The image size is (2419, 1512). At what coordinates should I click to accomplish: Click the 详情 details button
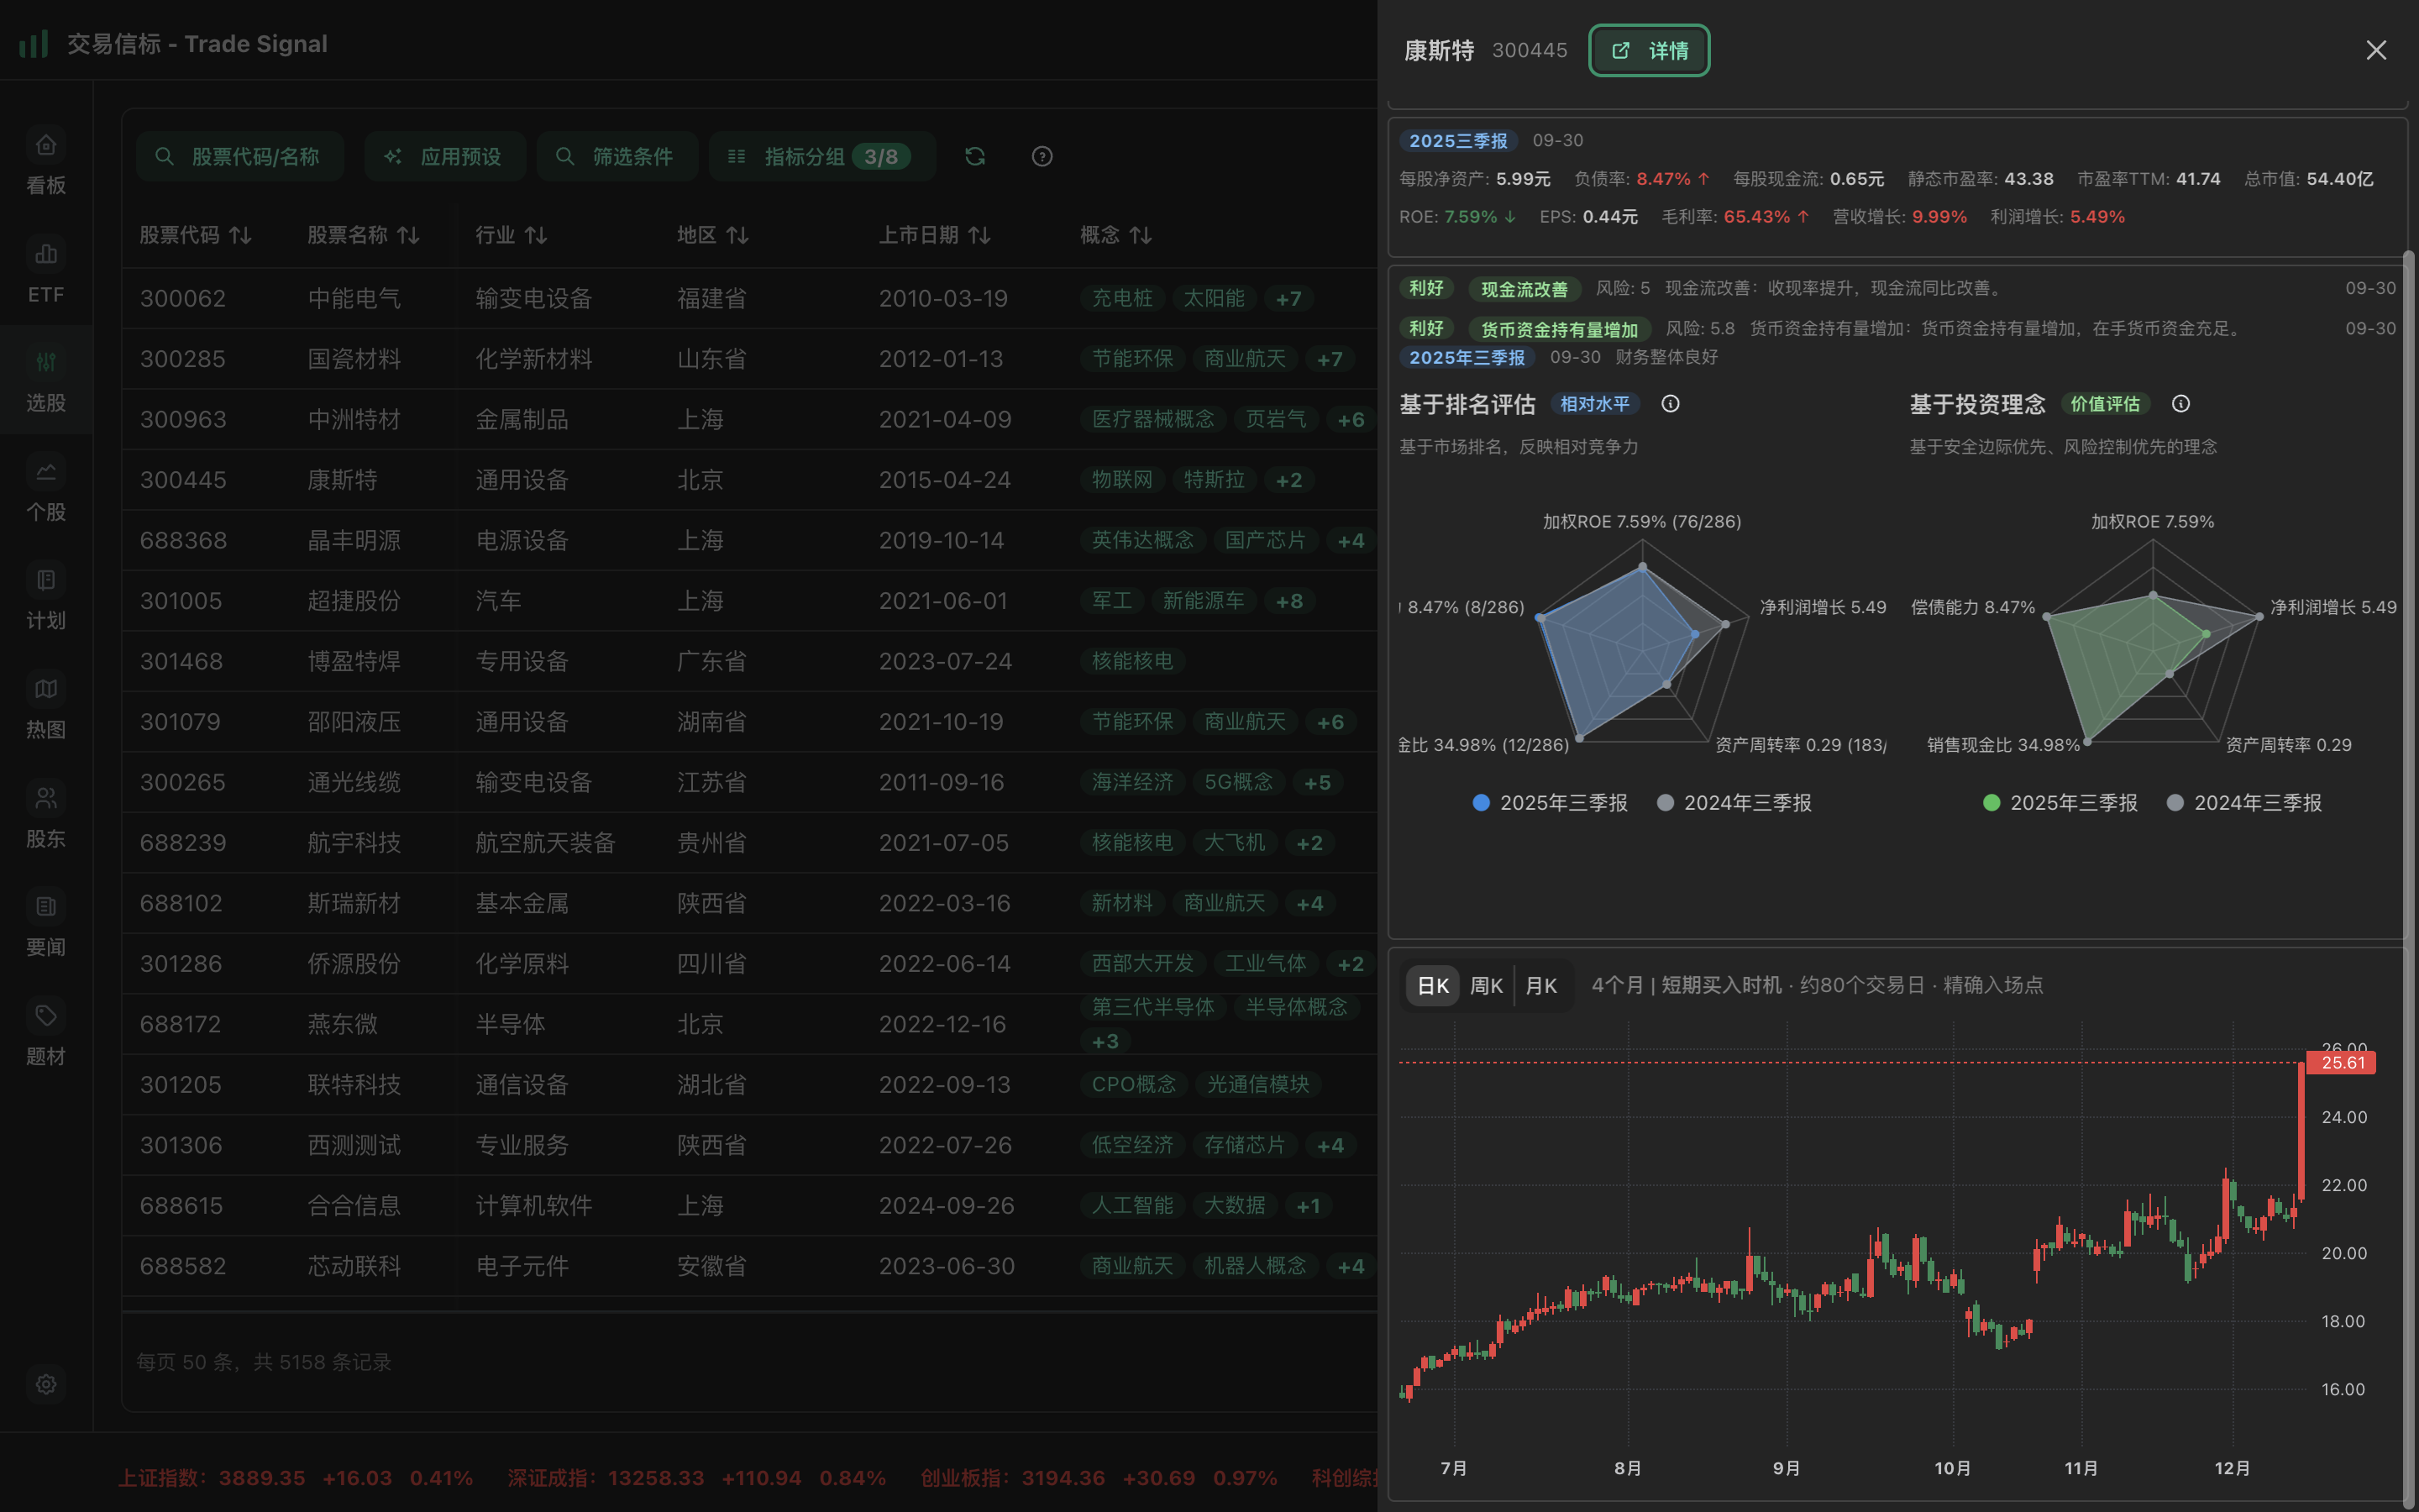click(1650, 51)
